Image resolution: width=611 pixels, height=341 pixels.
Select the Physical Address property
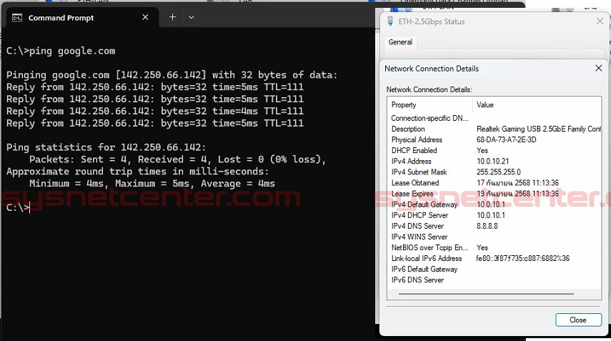pos(417,139)
